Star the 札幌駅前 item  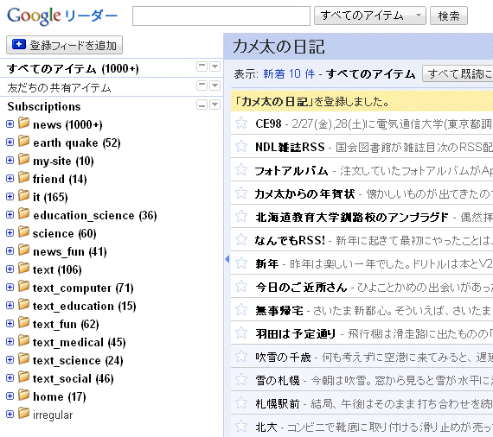pos(241,403)
